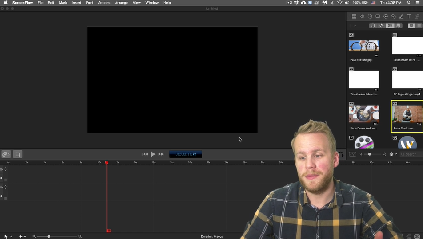Zoom in timeline with large magnifier
The image size is (423, 239).
[80, 236]
